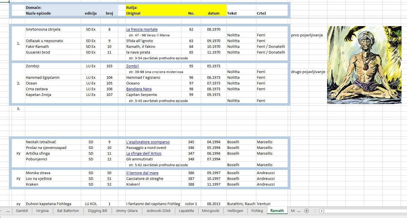Screen dimensions: 407x218
Task: Select the 'drugo pojavljivanje' note cell
Action: click(308, 72)
